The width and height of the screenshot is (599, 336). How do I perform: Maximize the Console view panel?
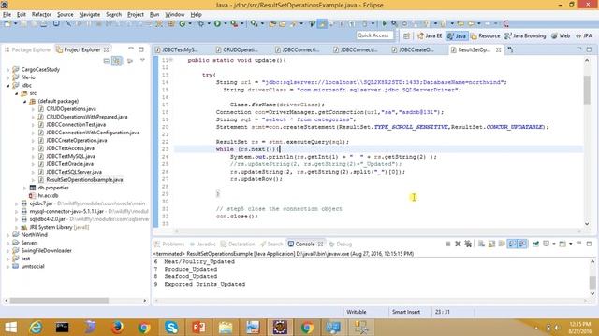tap(589, 244)
